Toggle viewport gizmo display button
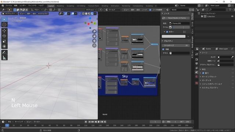235x132 pixels. click(66, 14)
